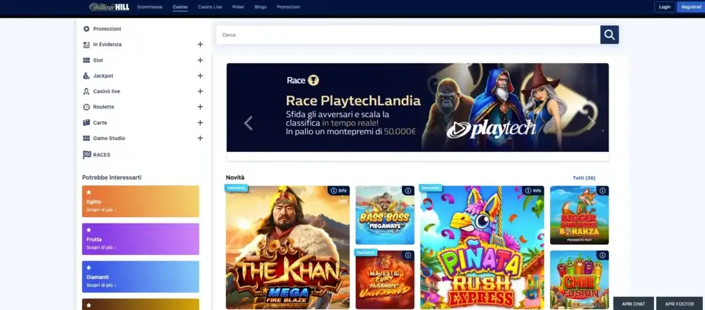Expand the Carte section
The height and width of the screenshot is (310, 705).
click(200, 122)
